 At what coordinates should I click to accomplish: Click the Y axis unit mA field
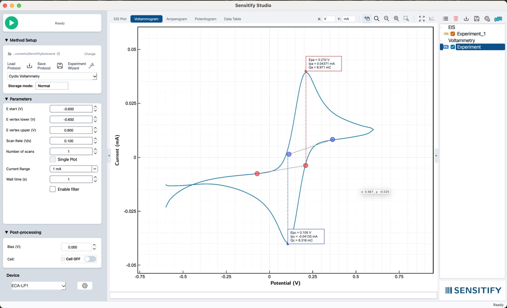[x=349, y=19]
